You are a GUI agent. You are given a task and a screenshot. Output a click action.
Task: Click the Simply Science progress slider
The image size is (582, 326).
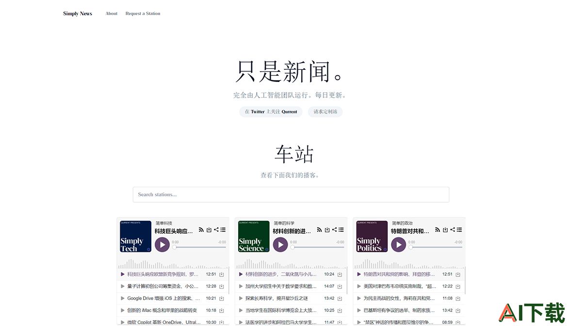pyautogui.click(x=318, y=247)
